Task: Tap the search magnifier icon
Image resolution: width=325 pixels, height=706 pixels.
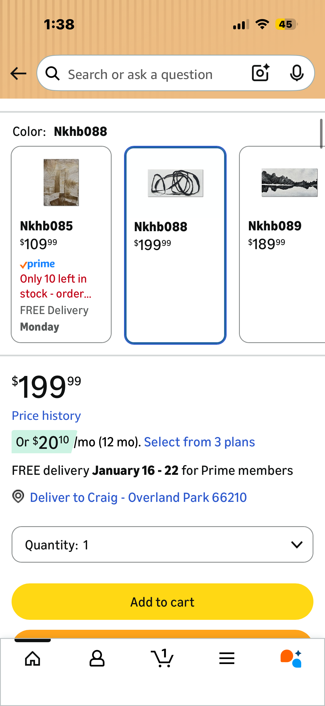Action: pos(52,74)
